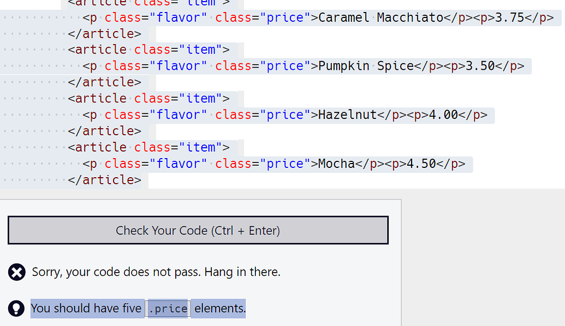
Task: Place cursor on Pumpkin Spice text
Action: 366,66
